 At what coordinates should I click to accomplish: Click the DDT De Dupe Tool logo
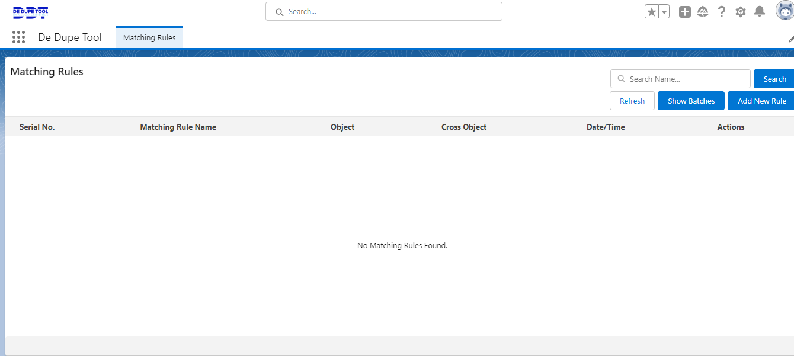31,12
